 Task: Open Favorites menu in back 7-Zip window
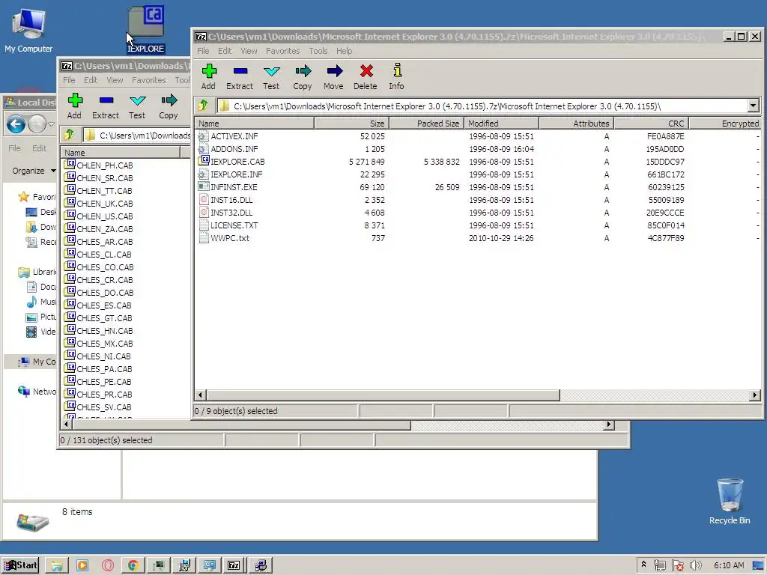[x=149, y=80]
